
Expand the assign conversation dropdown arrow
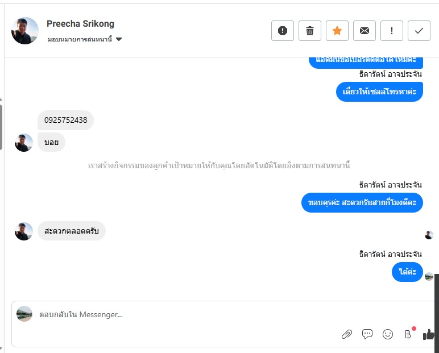[x=119, y=39]
